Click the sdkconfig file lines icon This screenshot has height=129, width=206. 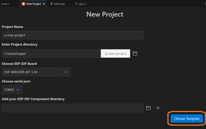pos(51,4)
